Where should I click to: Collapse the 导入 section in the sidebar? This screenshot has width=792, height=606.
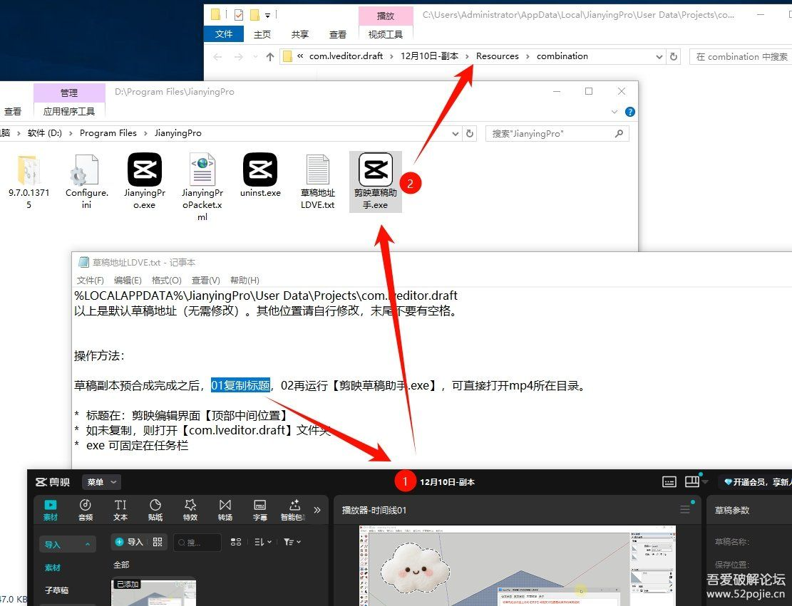67,545
